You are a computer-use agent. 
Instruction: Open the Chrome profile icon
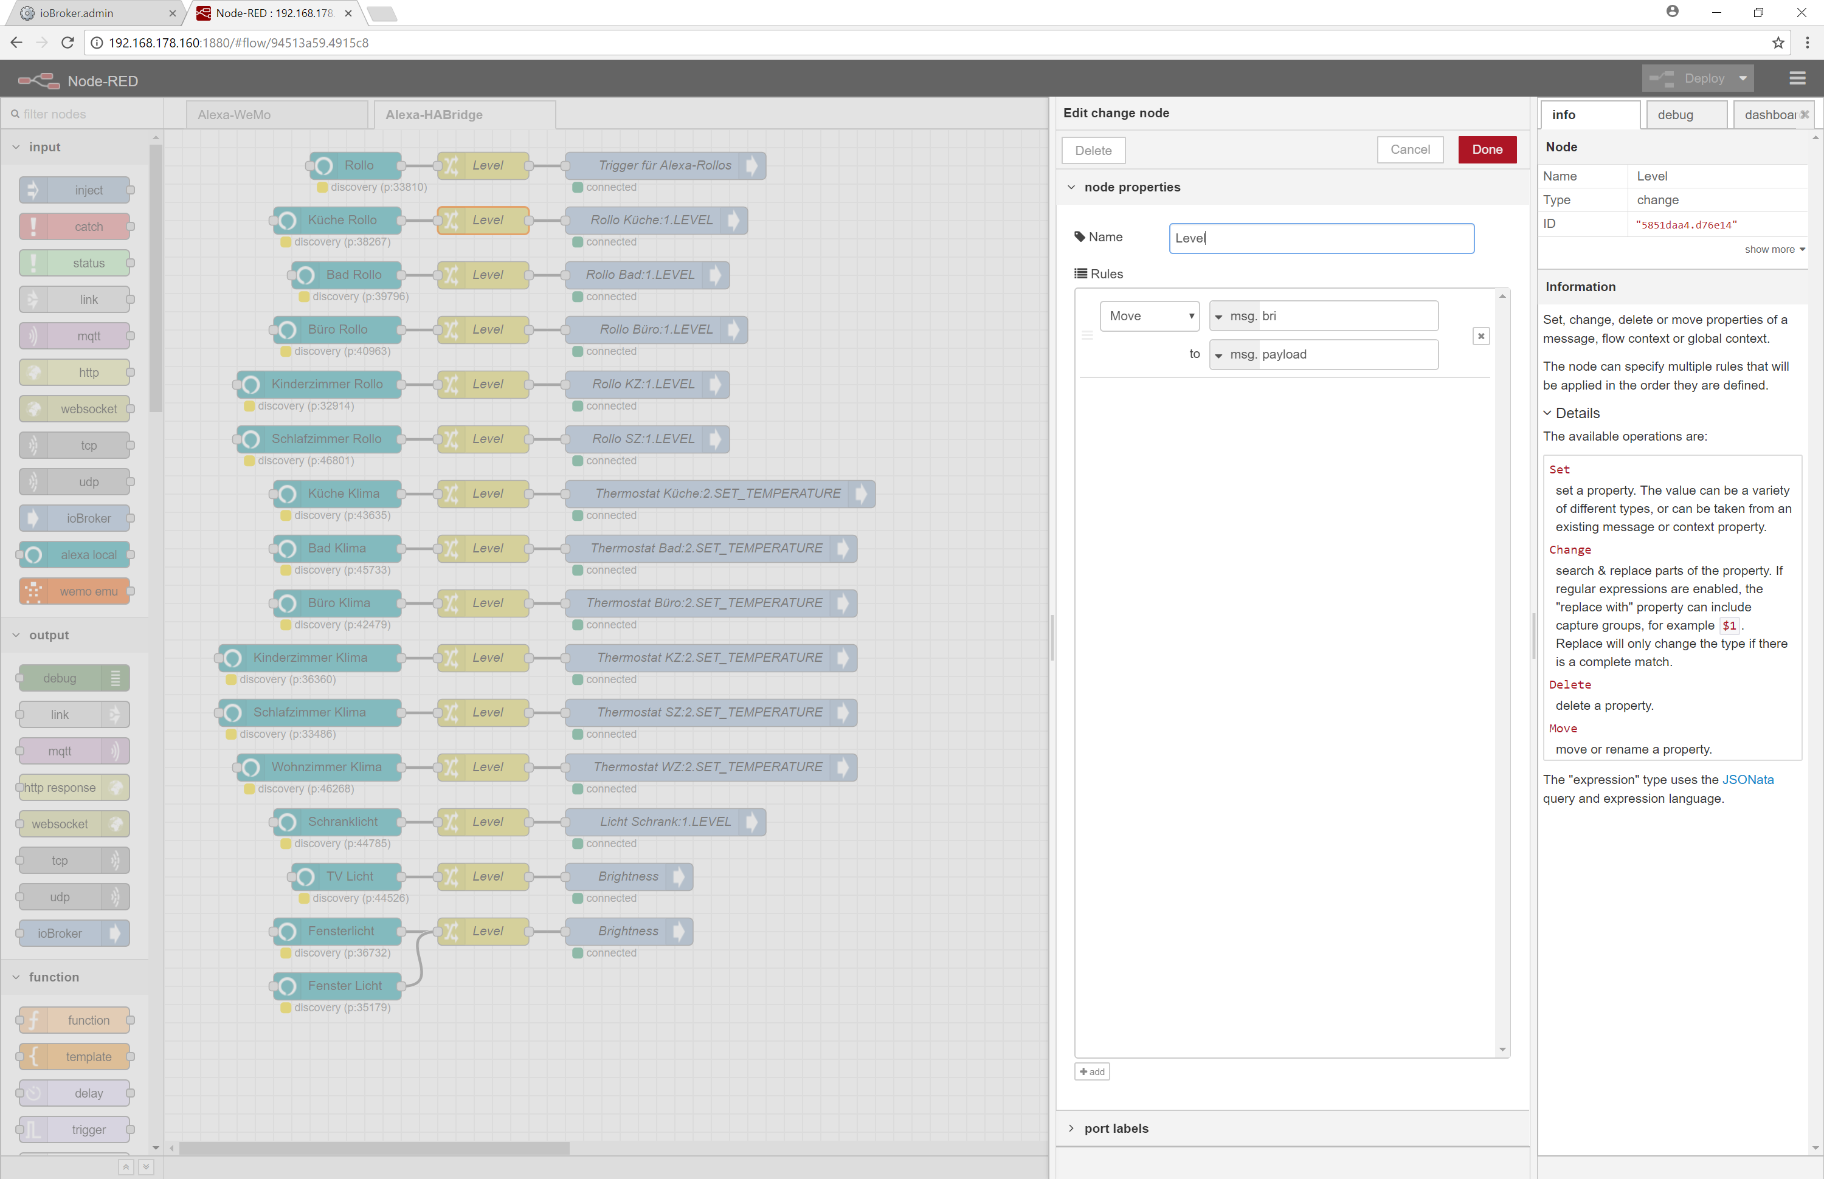[1673, 12]
